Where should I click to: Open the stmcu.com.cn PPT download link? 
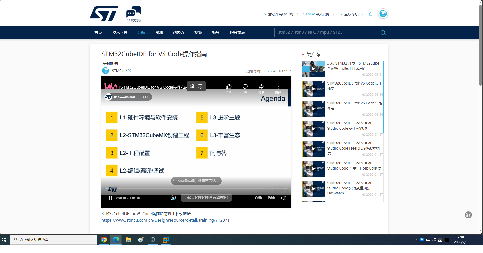pyautogui.click(x=165, y=220)
